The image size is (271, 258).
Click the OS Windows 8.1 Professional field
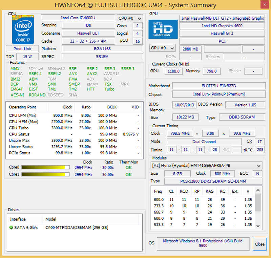point(203,244)
